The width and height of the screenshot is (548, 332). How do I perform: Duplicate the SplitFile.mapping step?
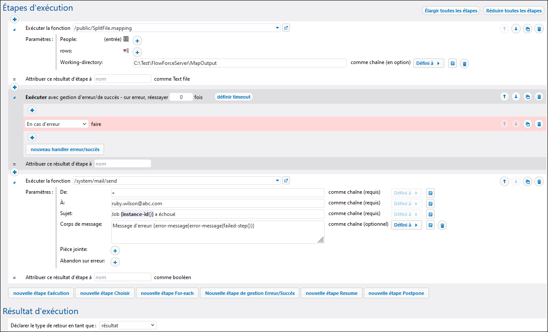[x=528, y=29]
